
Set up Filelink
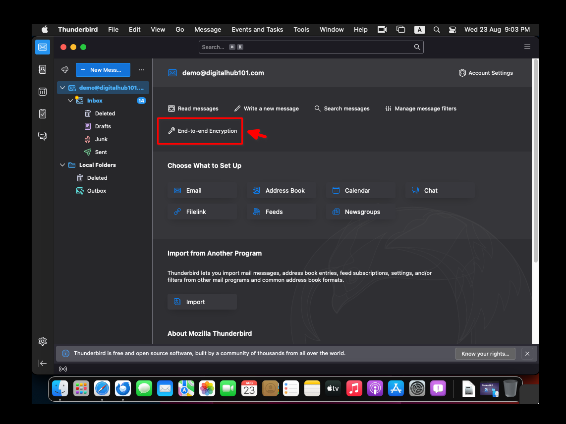tap(202, 212)
